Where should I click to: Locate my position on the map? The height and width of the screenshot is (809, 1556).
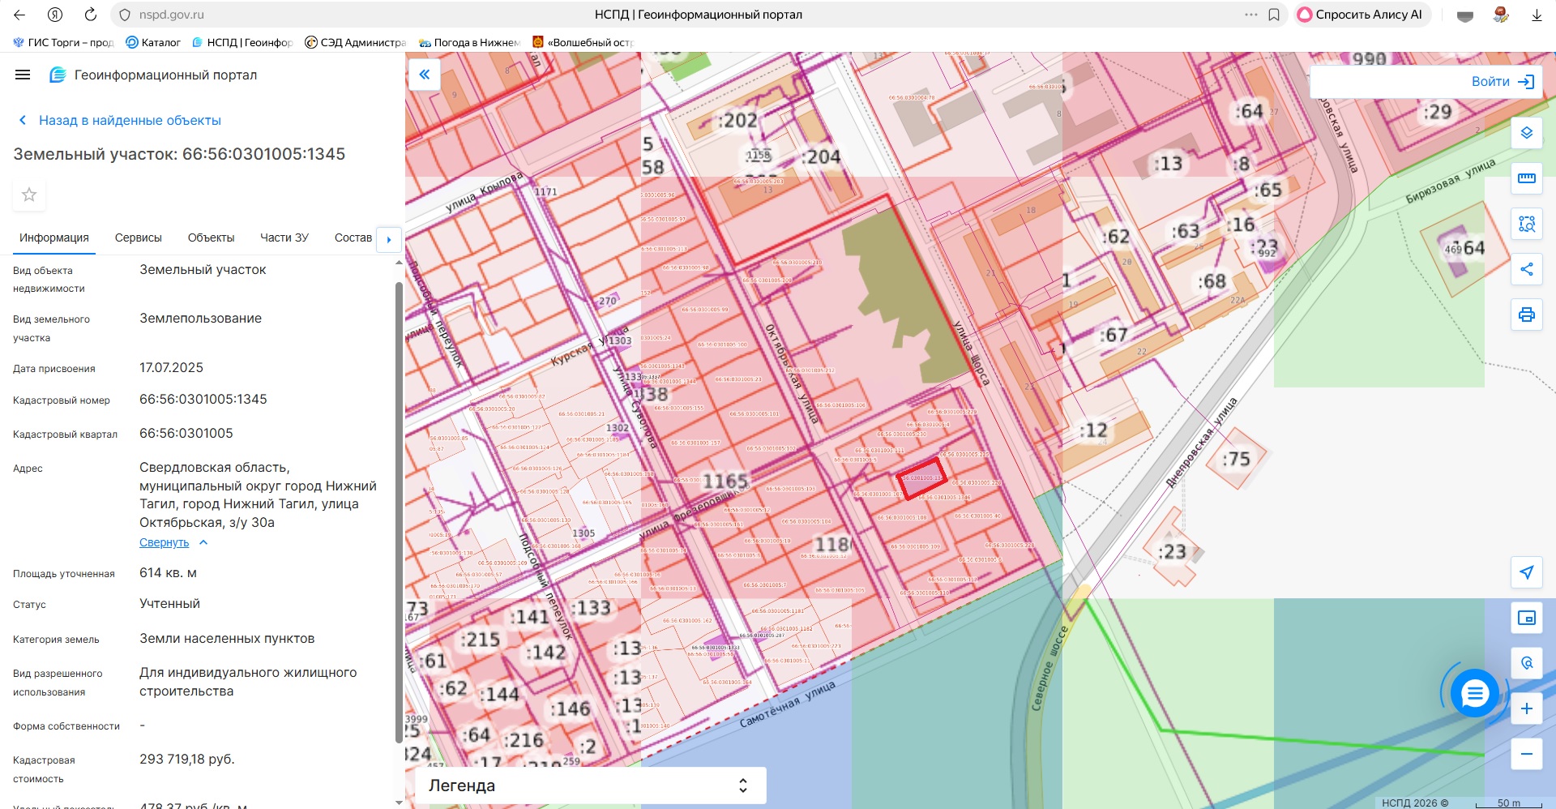click(x=1526, y=572)
